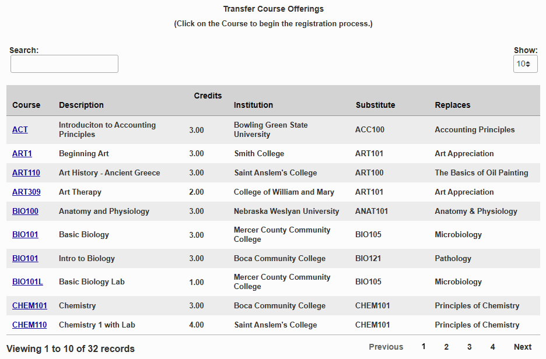Image resolution: width=546 pixels, height=359 pixels.
Task: Sort the table by Credits column
Action: coord(208,96)
